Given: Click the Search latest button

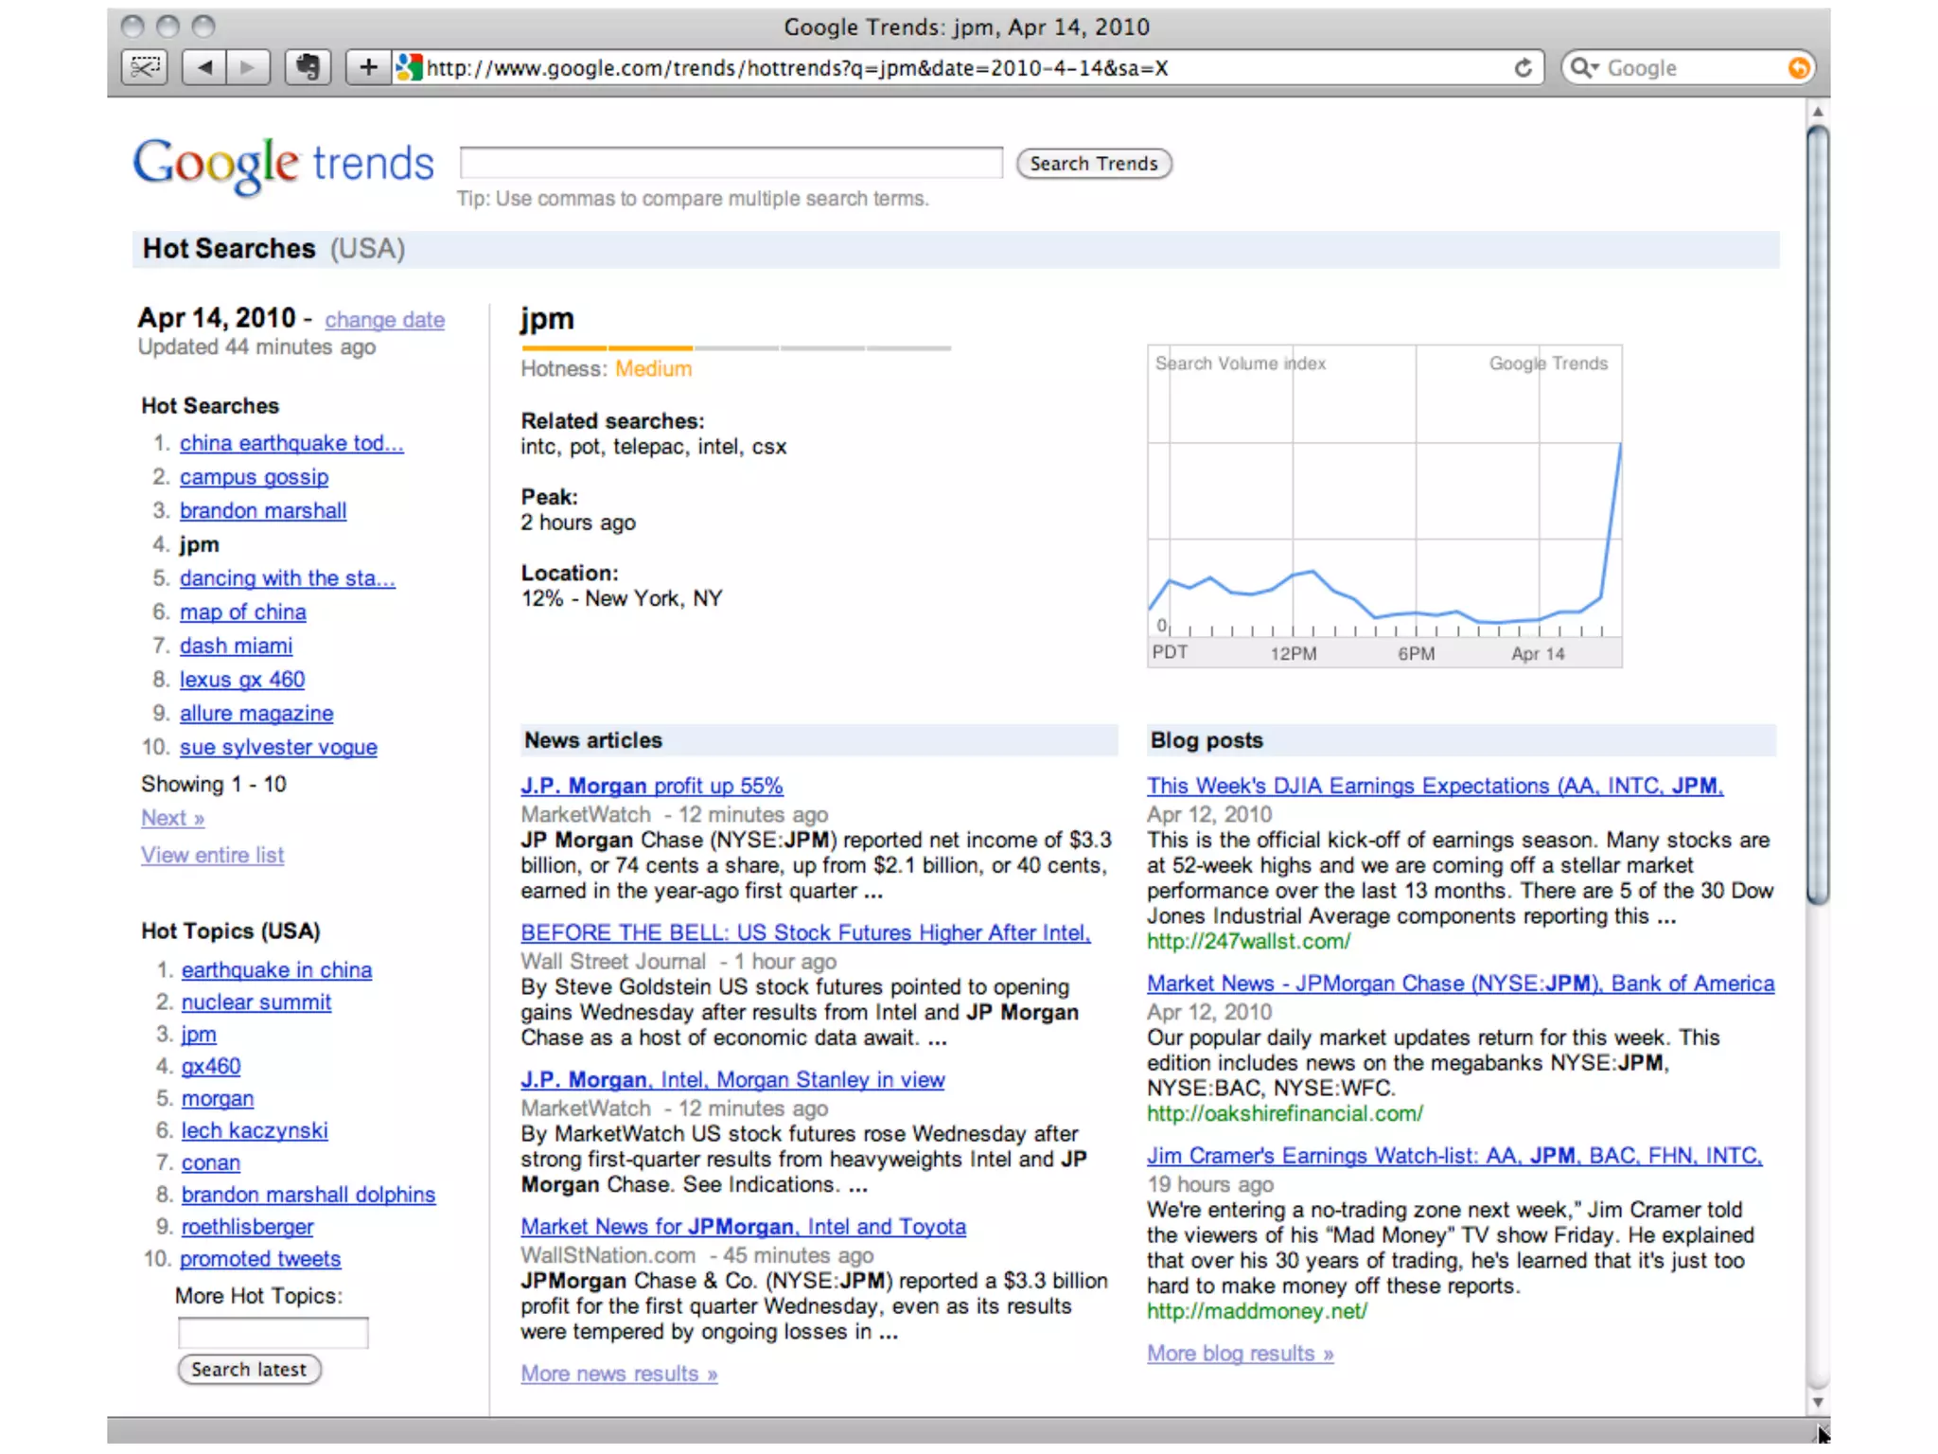Looking at the screenshot, I should (x=249, y=1369).
